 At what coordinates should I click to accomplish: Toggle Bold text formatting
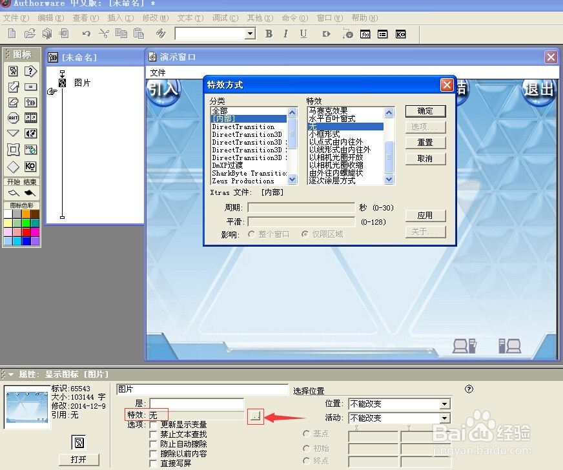tap(269, 34)
